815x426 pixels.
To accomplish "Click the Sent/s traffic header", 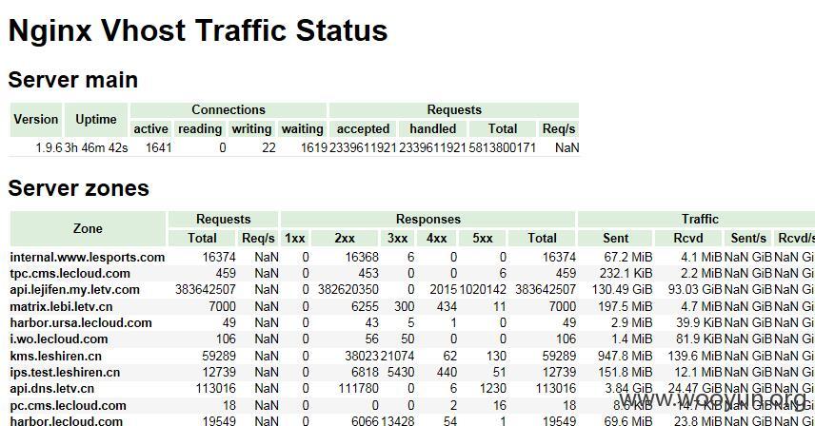I will [748, 238].
